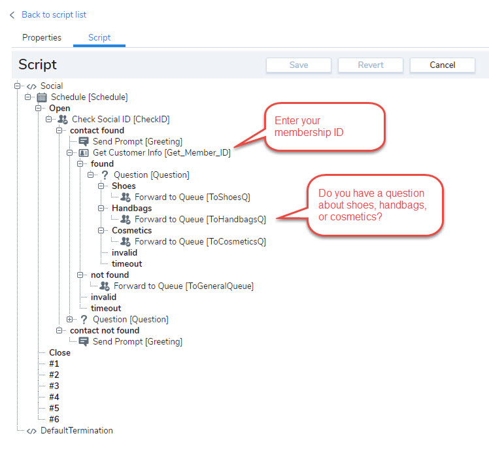Select timeout exit under Get Customer Info
The width and height of the screenshot is (489, 457).
[106, 308]
